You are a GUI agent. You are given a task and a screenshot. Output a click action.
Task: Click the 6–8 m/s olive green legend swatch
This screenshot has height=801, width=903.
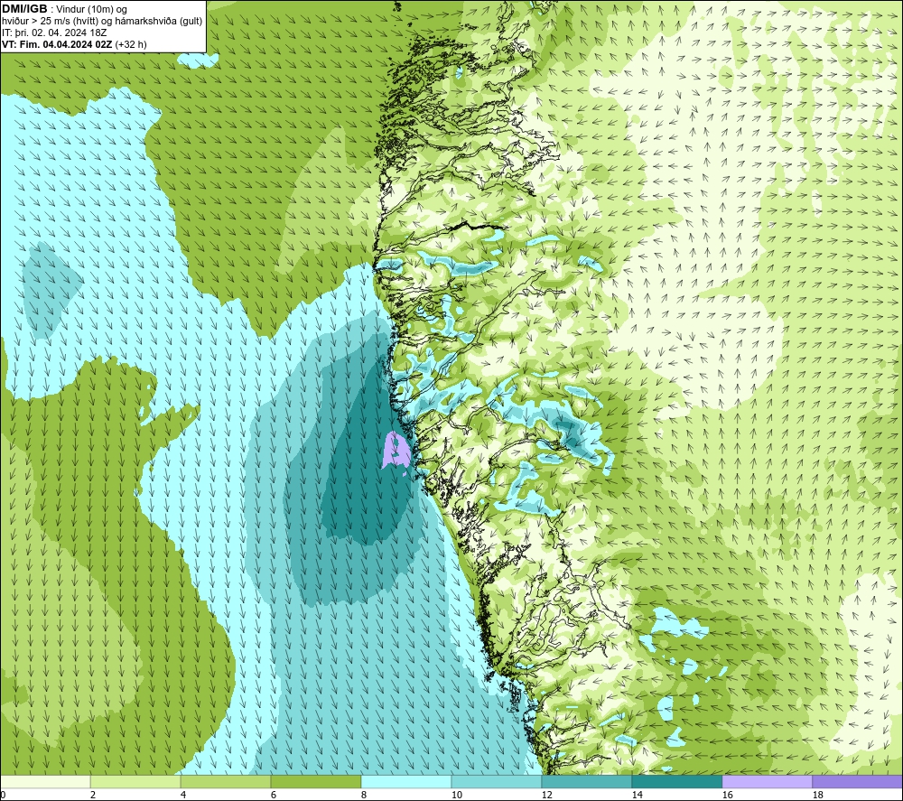click(315, 781)
